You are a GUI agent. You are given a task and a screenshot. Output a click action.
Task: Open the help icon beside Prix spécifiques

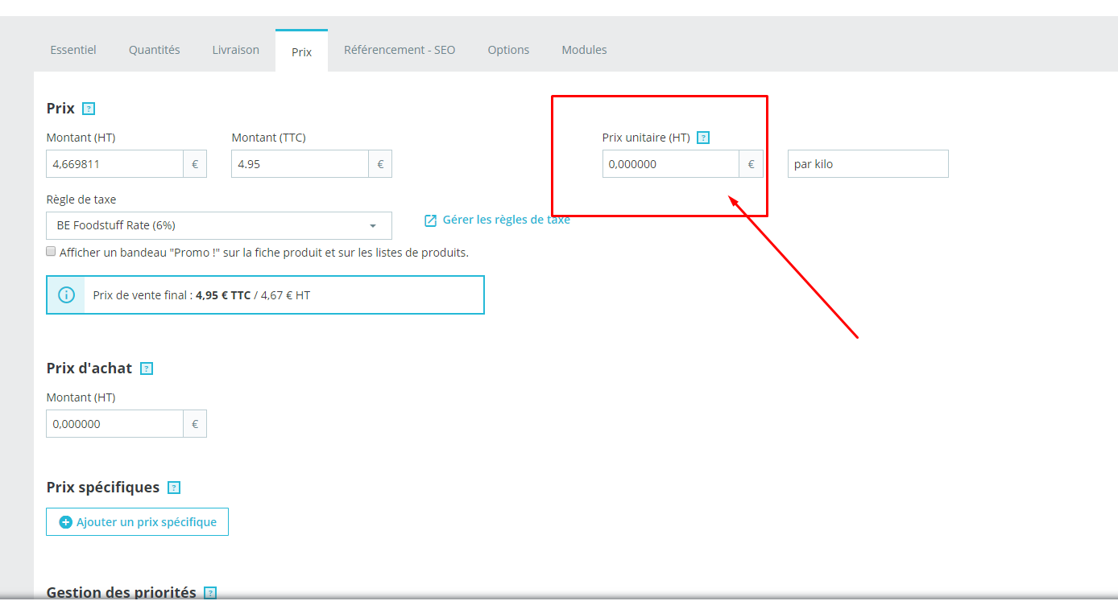(174, 488)
